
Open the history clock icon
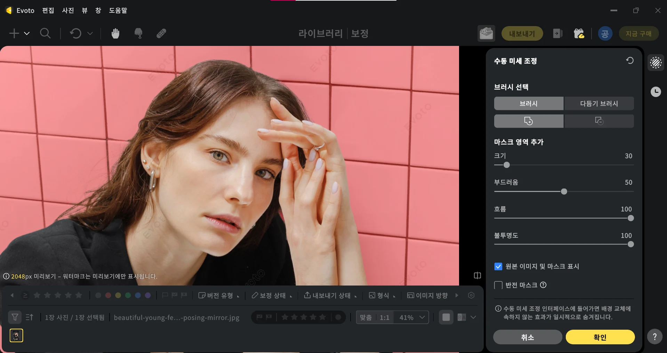click(656, 92)
